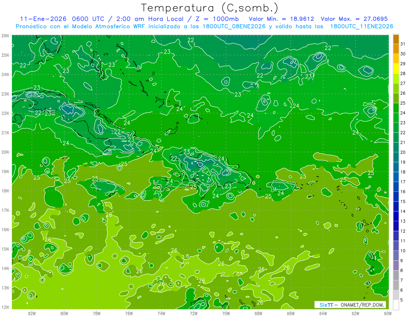Click the valid-until time 1800UTC_11ENE2026
412x318 pixels.
point(362,26)
